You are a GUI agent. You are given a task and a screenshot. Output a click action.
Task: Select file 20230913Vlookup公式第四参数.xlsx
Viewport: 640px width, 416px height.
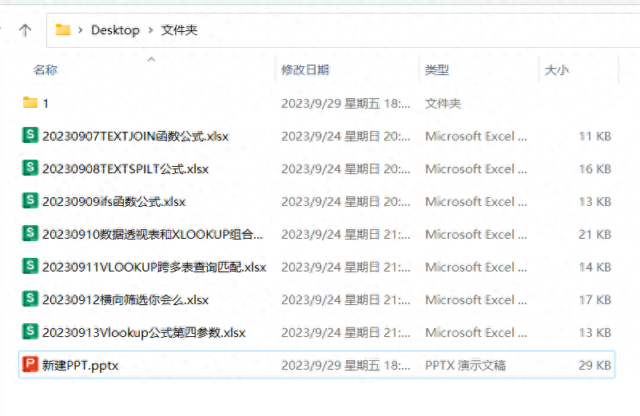tap(144, 332)
